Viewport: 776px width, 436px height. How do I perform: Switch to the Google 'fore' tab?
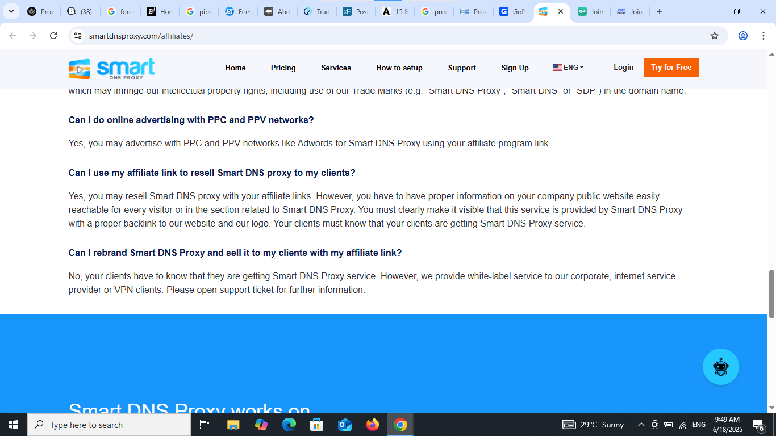[120, 11]
